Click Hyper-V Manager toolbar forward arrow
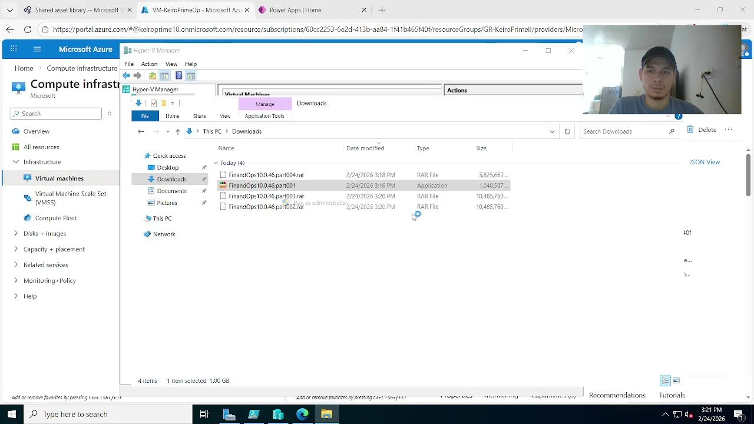Viewport: 754px width, 424px height. coord(137,75)
